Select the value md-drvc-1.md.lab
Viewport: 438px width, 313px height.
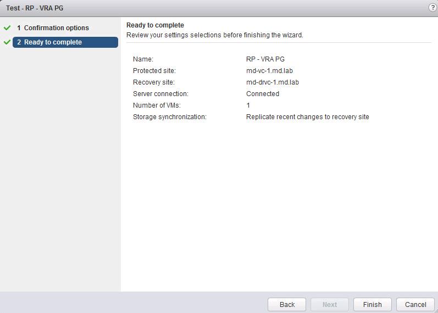click(273, 82)
